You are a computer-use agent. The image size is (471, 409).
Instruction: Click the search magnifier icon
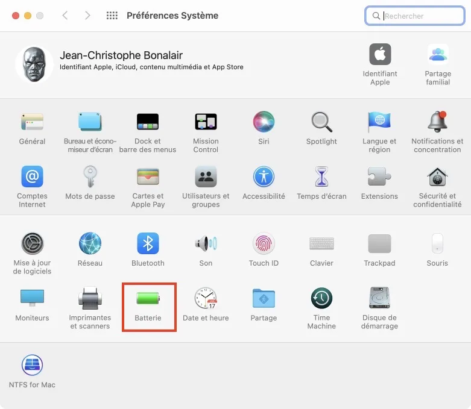376,16
